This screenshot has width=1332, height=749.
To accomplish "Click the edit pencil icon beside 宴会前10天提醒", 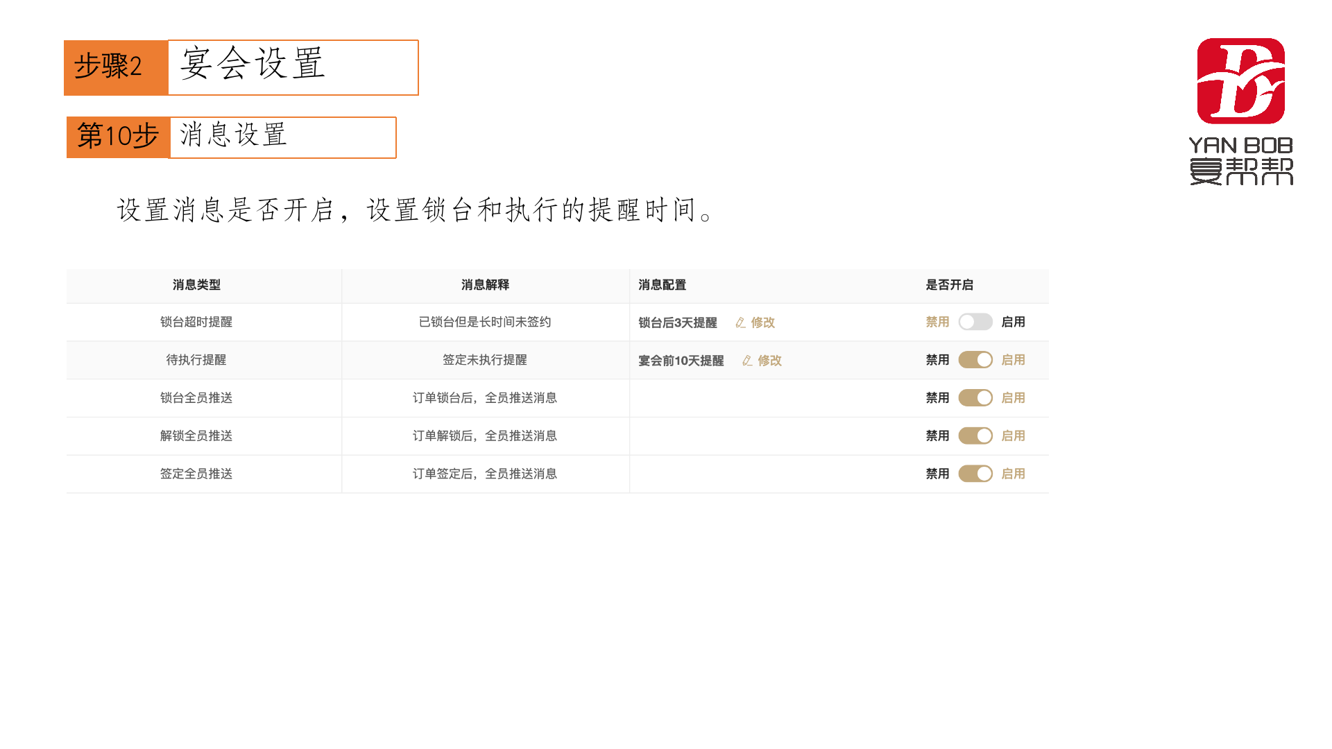I will point(747,361).
